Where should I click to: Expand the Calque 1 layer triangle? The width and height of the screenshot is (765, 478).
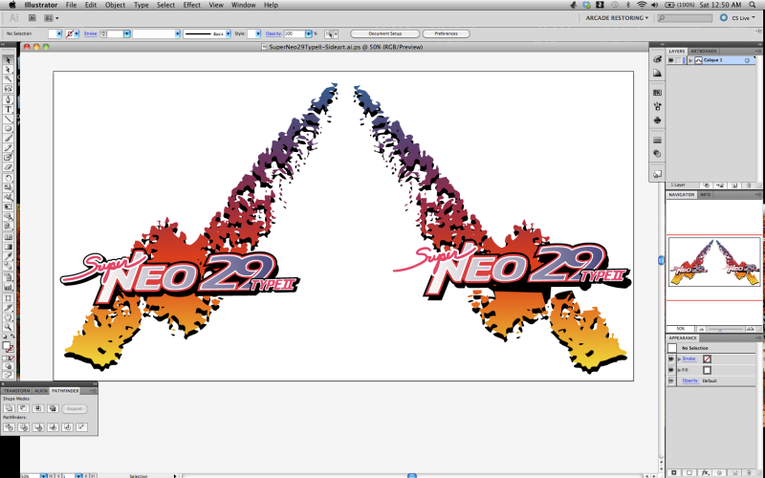(690, 60)
